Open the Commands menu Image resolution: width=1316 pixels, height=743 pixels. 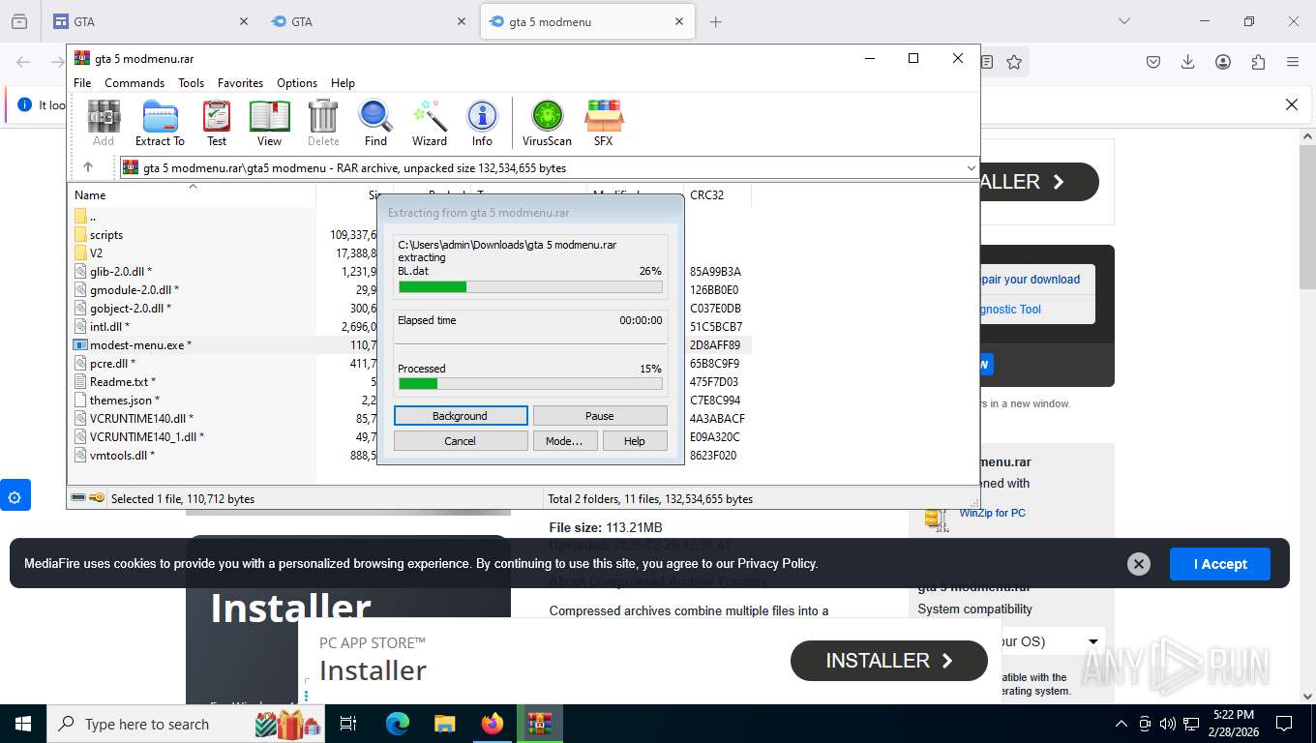(135, 83)
